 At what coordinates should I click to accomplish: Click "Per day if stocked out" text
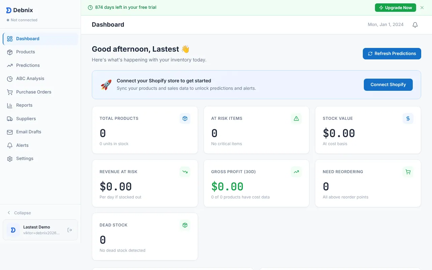[120, 197]
